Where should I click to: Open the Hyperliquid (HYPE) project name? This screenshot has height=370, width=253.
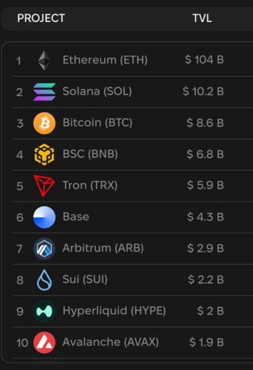coord(114,311)
